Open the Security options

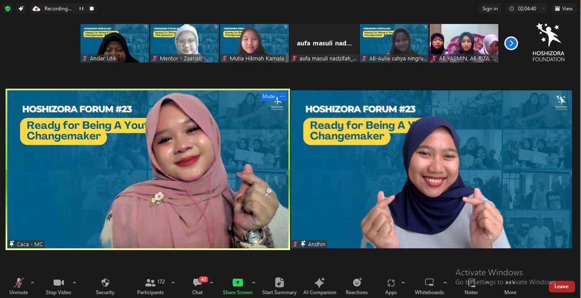105,286
